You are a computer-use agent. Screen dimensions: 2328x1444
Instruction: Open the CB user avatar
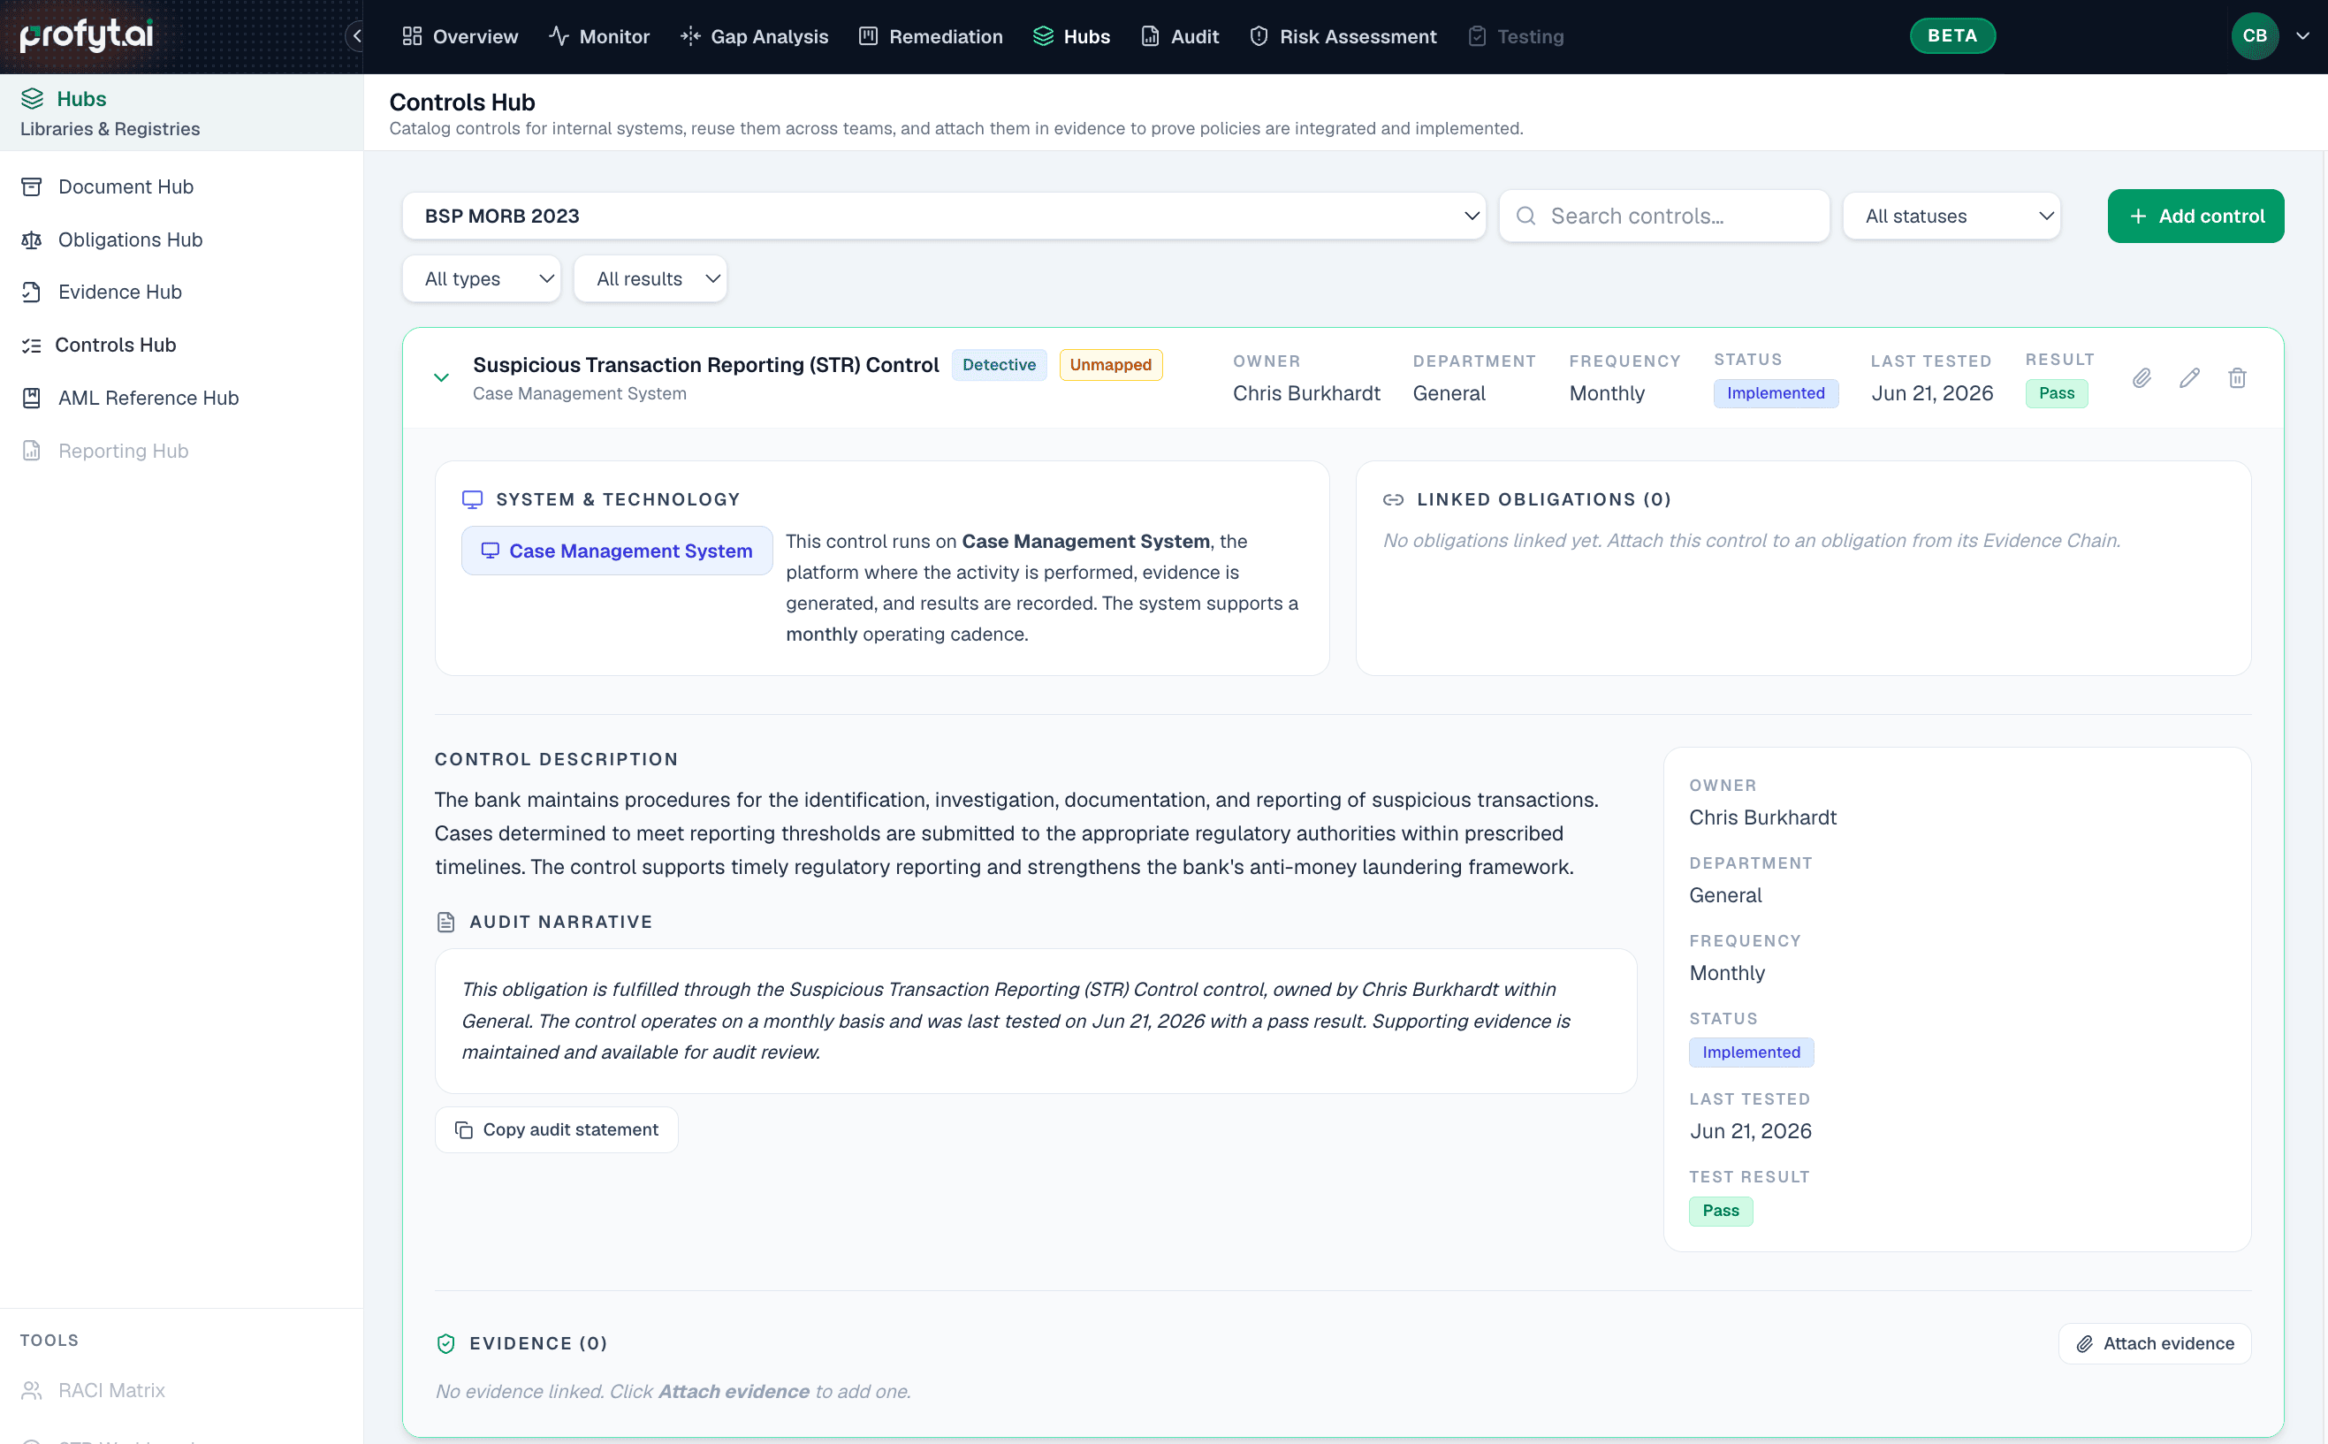tap(2255, 35)
